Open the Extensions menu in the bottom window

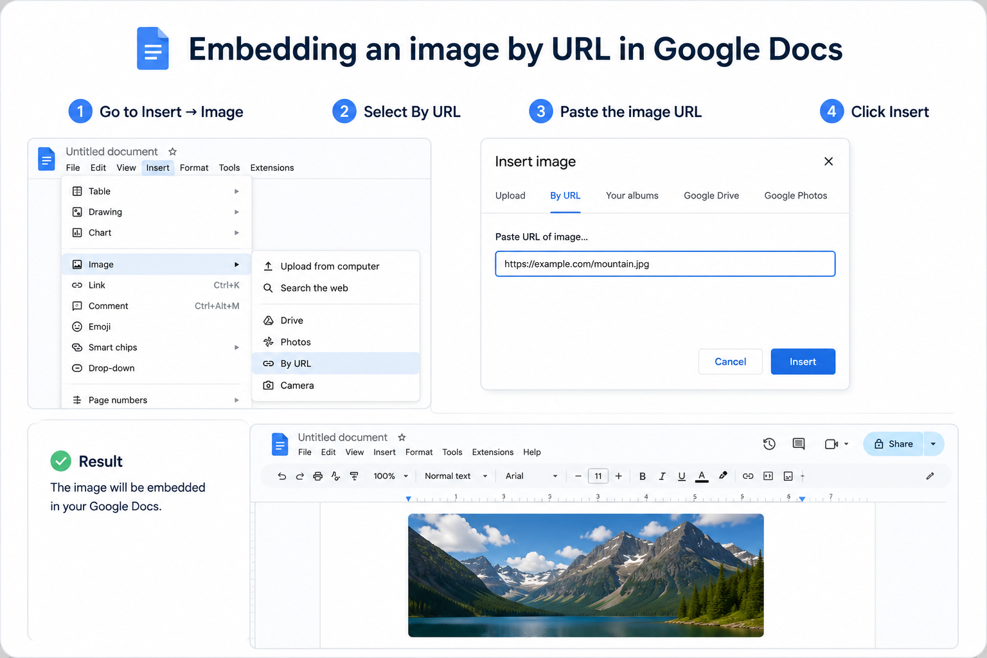point(493,452)
